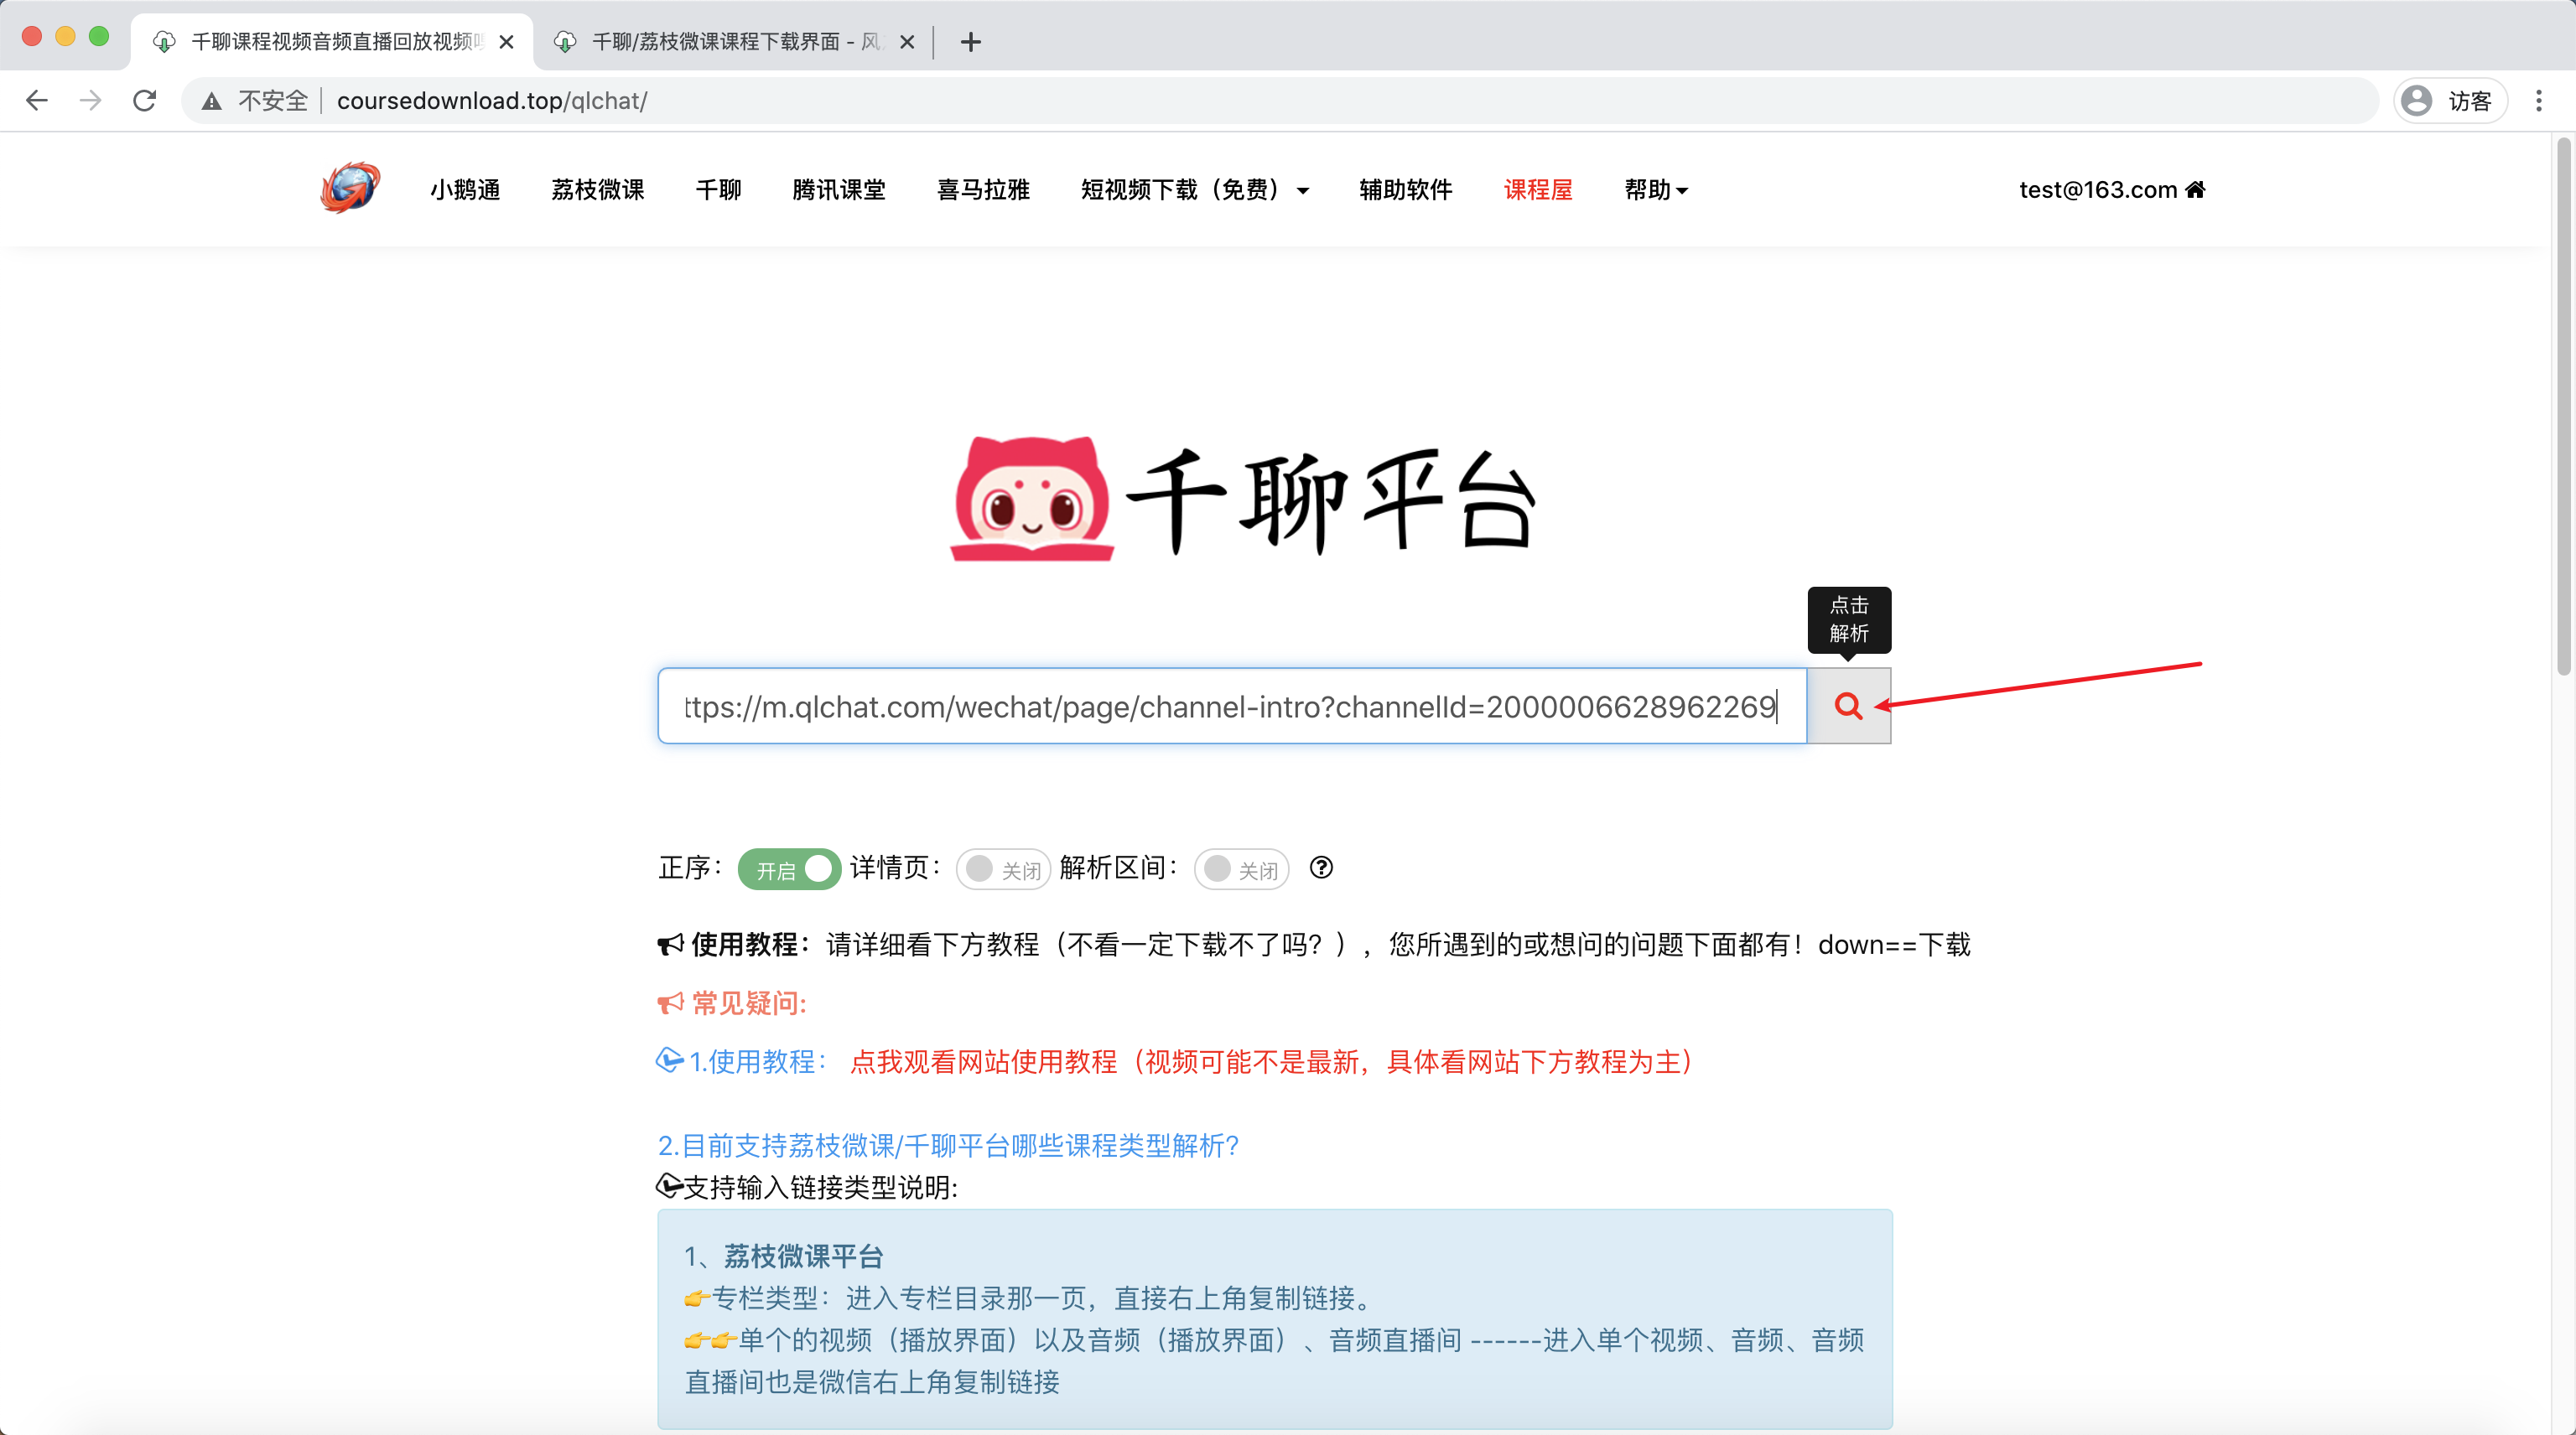
Task: Enable the 解析区间 toggle
Action: click(1241, 868)
